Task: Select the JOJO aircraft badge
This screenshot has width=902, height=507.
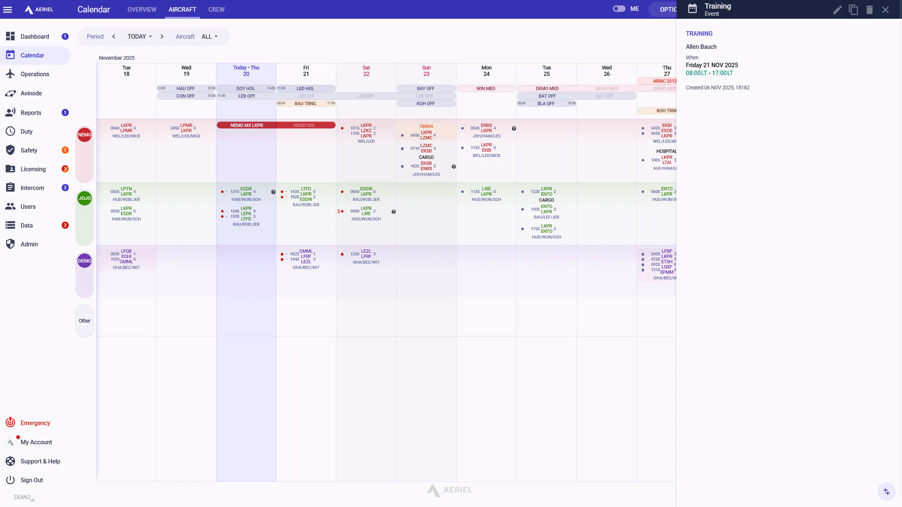Action: [x=85, y=198]
